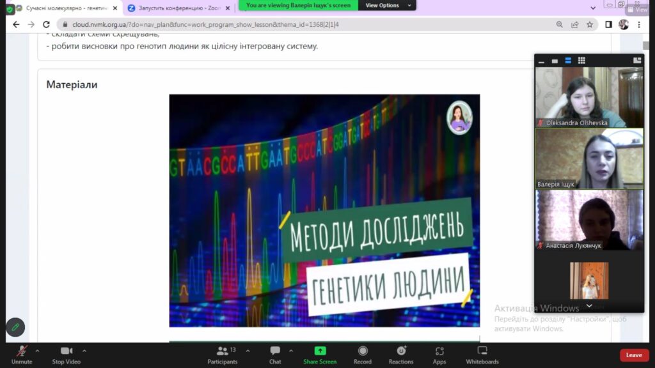The height and width of the screenshot is (368, 655).
Task: Stop Video camera toggle
Action: (67, 354)
